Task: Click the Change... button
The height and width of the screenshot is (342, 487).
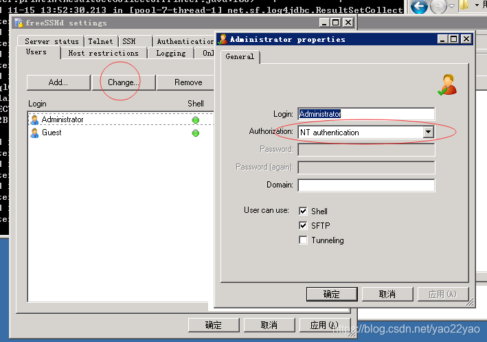Action: [124, 82]
